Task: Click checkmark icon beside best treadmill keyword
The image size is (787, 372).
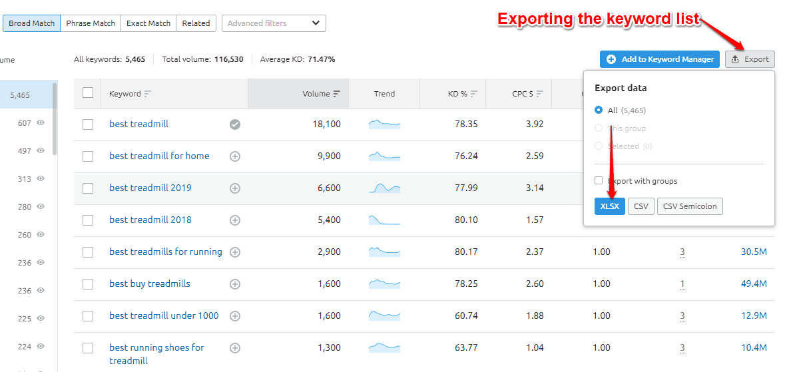Action: [x=235, y=124]
